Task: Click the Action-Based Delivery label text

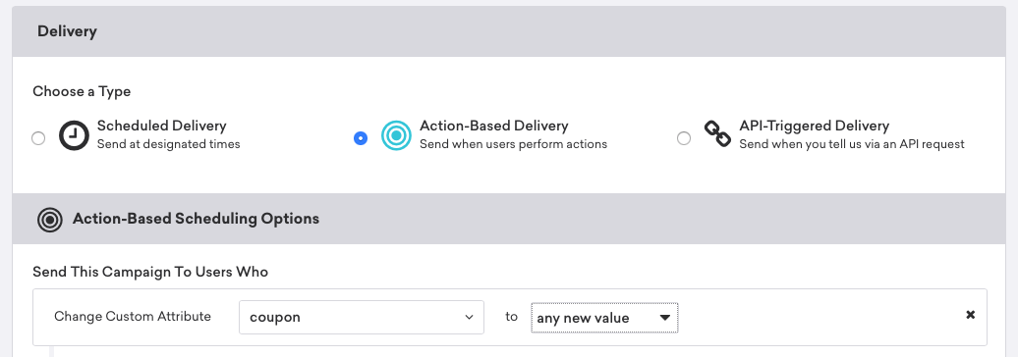Action: click(494, 126)
